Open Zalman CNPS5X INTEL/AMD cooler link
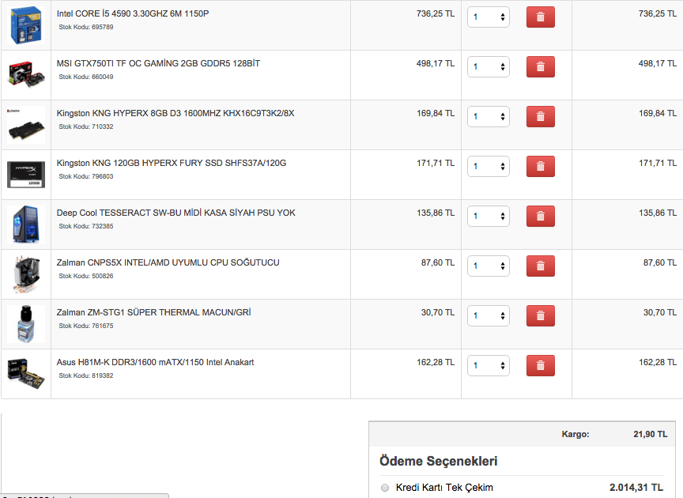The width and height of the screenshot is (683, 498). coord(168,262)
